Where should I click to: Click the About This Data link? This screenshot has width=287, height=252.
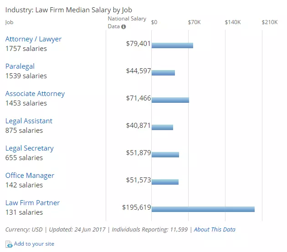tap(215, 229)
